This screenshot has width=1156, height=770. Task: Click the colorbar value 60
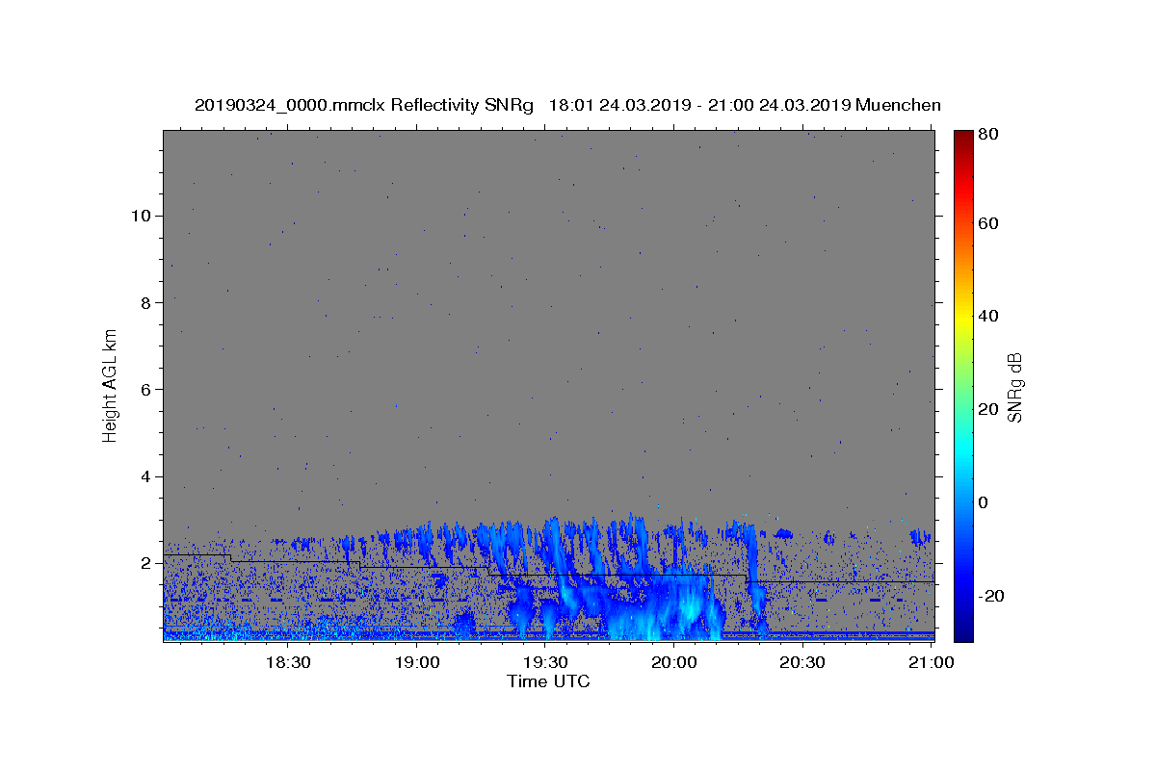click(988, 223)
